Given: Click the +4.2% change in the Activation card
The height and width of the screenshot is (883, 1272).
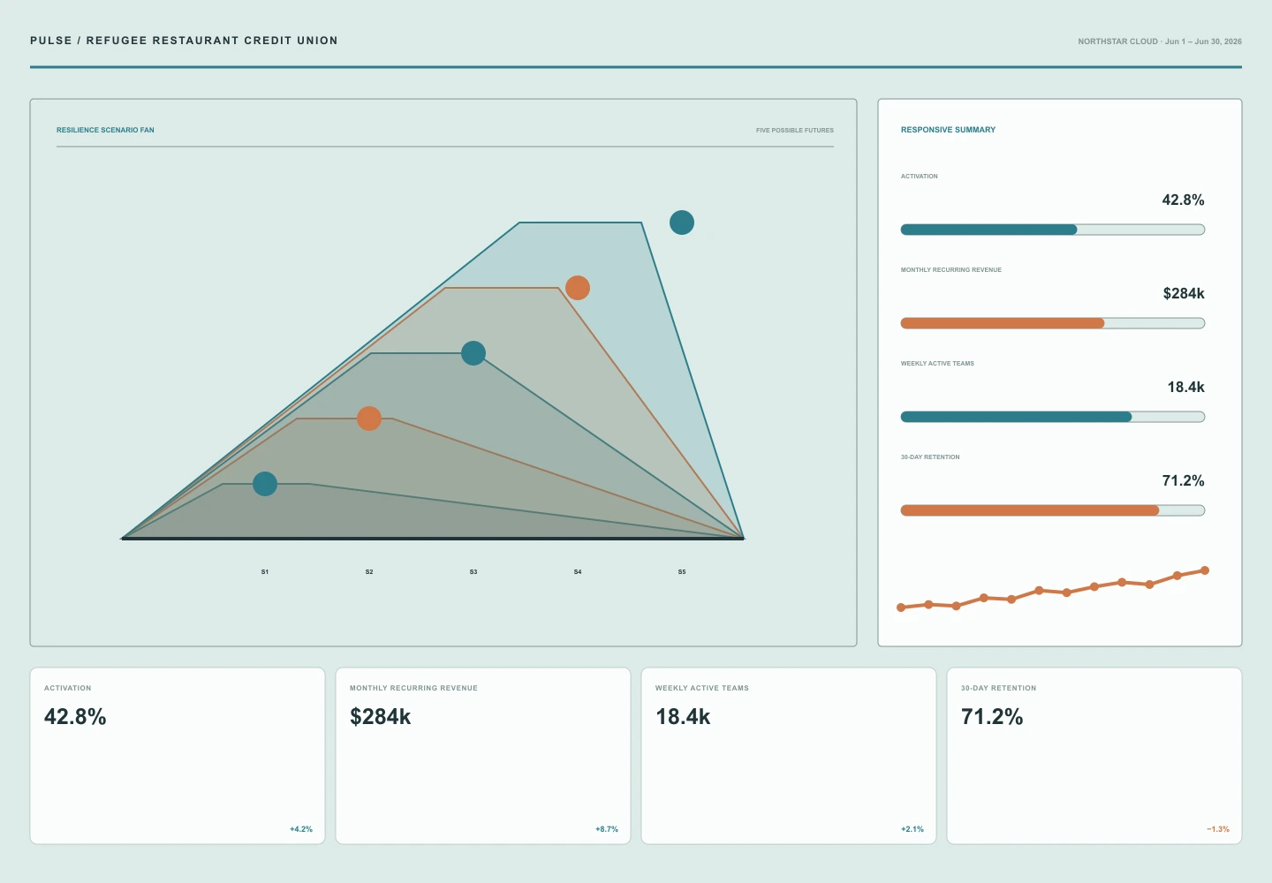Looking at the screenshot, I should [x=301, y=829].
